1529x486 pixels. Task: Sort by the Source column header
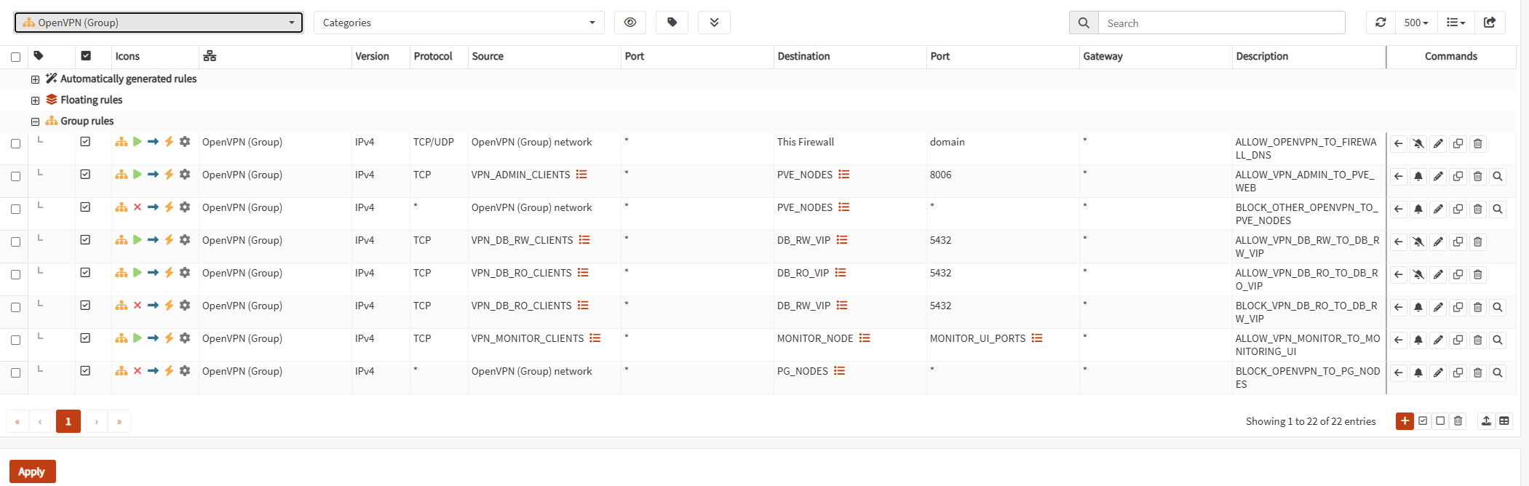(488, 56)
